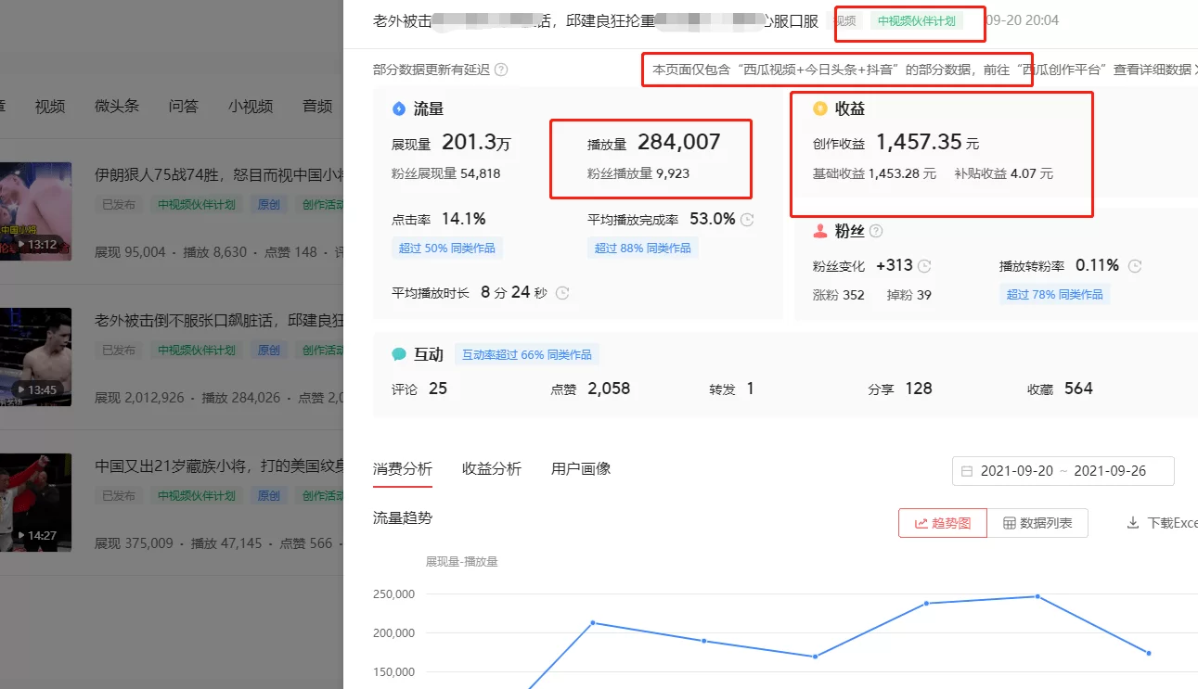Click the diamond icon beside 流量
This screenshot has height=689, width=1198.
[x=398, y=108]
